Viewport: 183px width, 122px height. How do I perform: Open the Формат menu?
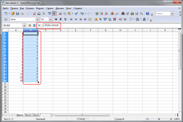[x=40, y=9]
